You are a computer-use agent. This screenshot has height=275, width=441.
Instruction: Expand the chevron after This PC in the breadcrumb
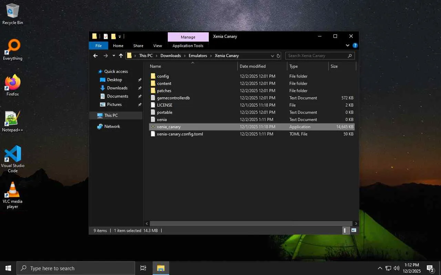(x=156, y=56)
